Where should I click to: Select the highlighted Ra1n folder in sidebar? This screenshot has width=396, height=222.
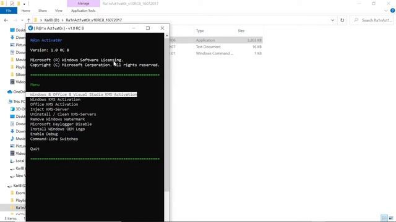point(13,208)
